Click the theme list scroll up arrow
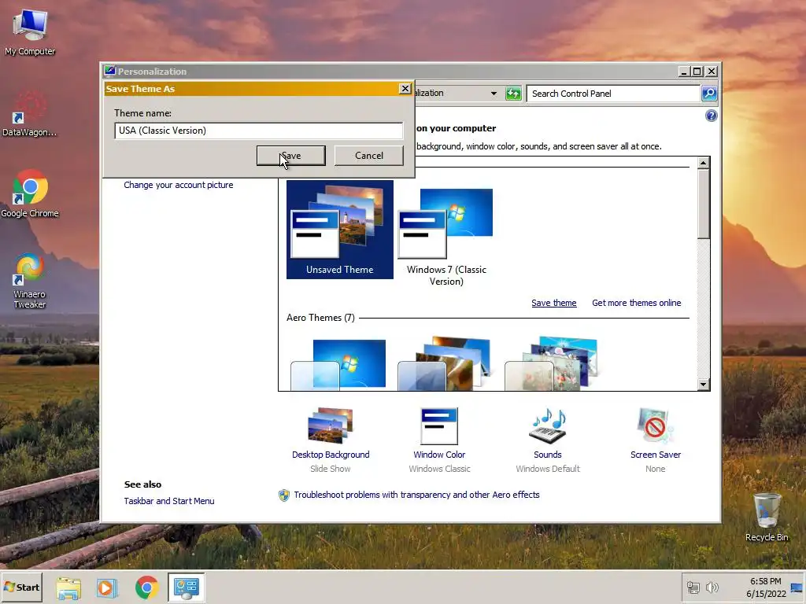This screenshot has width=806, height=604. [703, 163]
